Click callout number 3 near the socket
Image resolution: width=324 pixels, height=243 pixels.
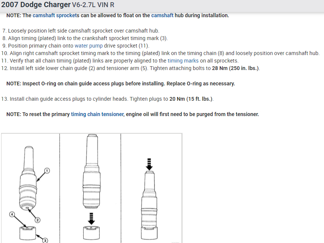pyautogui.click(x=45, y=240)
